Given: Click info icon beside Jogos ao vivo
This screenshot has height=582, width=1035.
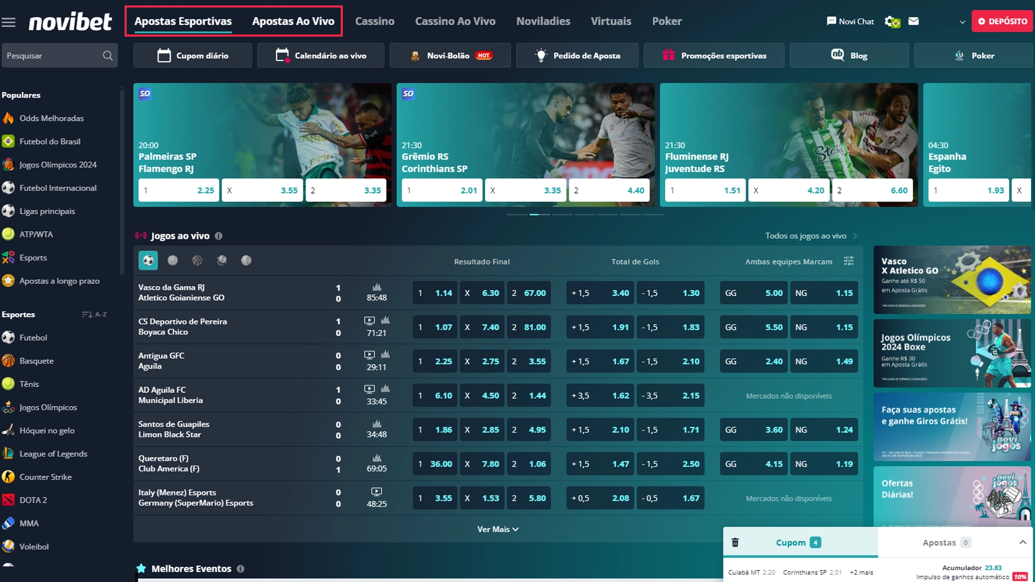Looking at the screenshot, I should [x=218, y=236].
